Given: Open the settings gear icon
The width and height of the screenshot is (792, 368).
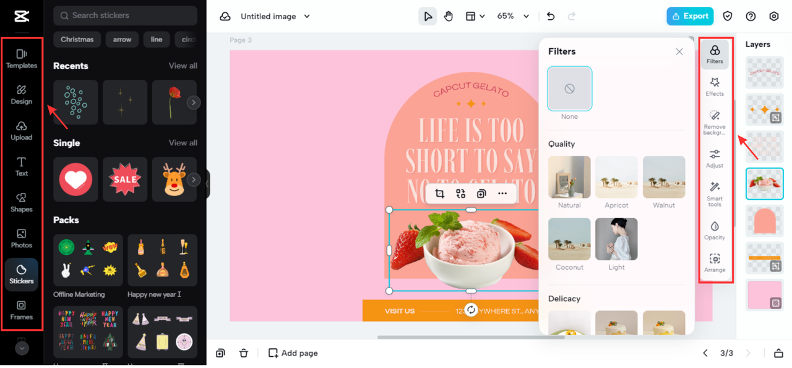Looking at the screenshot, I should (774, 16).
